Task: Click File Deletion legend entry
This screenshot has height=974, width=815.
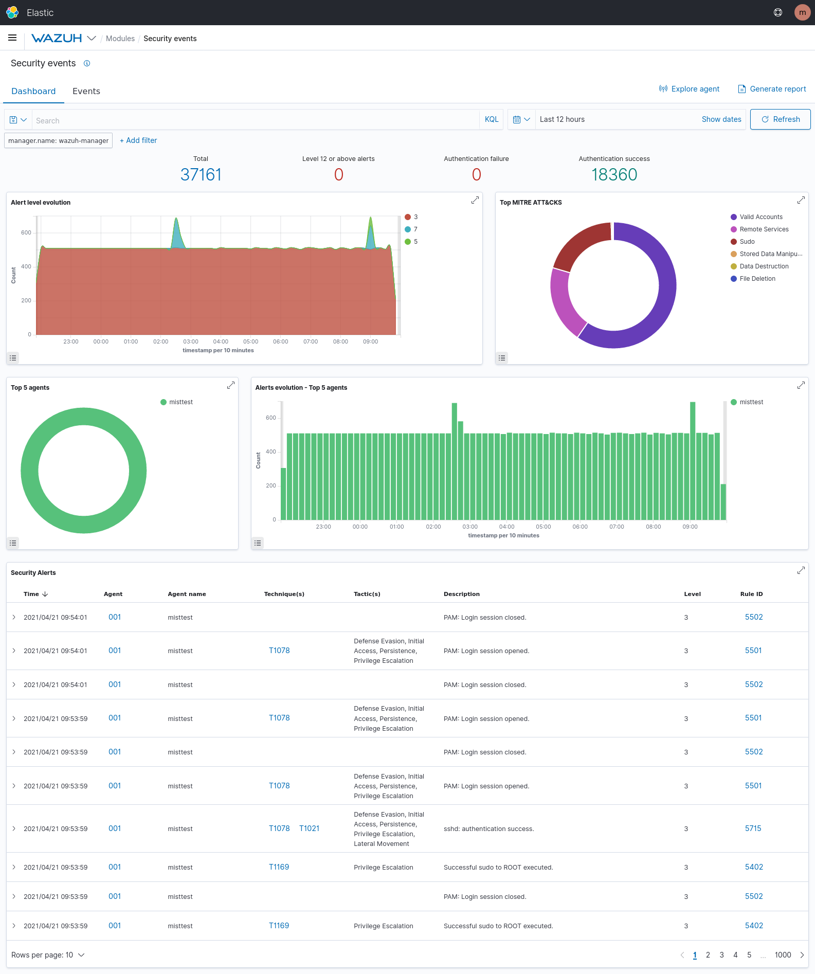Action: click(753, 279)
